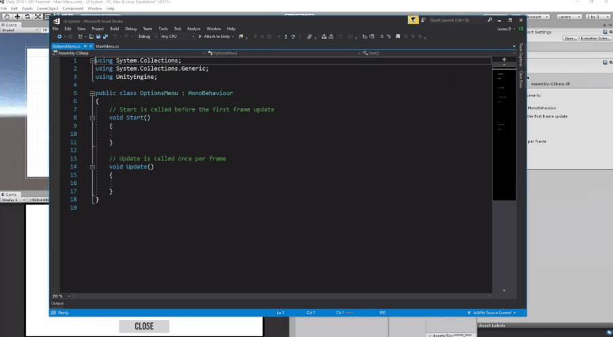Image resolution: width=613 pixels, height=337 pixels.
Task: Click Navigate Backward in Visual Studio toolbar
Action: (60, 37)
